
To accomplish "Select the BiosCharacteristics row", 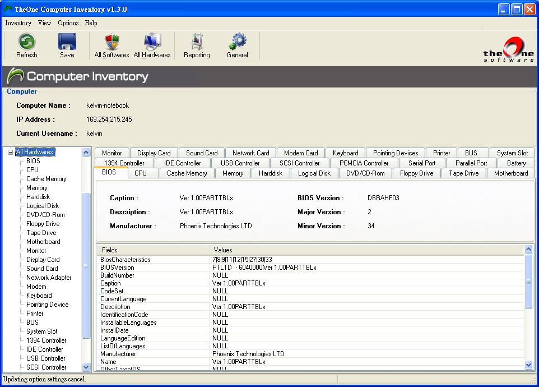I will click(x=126, y=260).
